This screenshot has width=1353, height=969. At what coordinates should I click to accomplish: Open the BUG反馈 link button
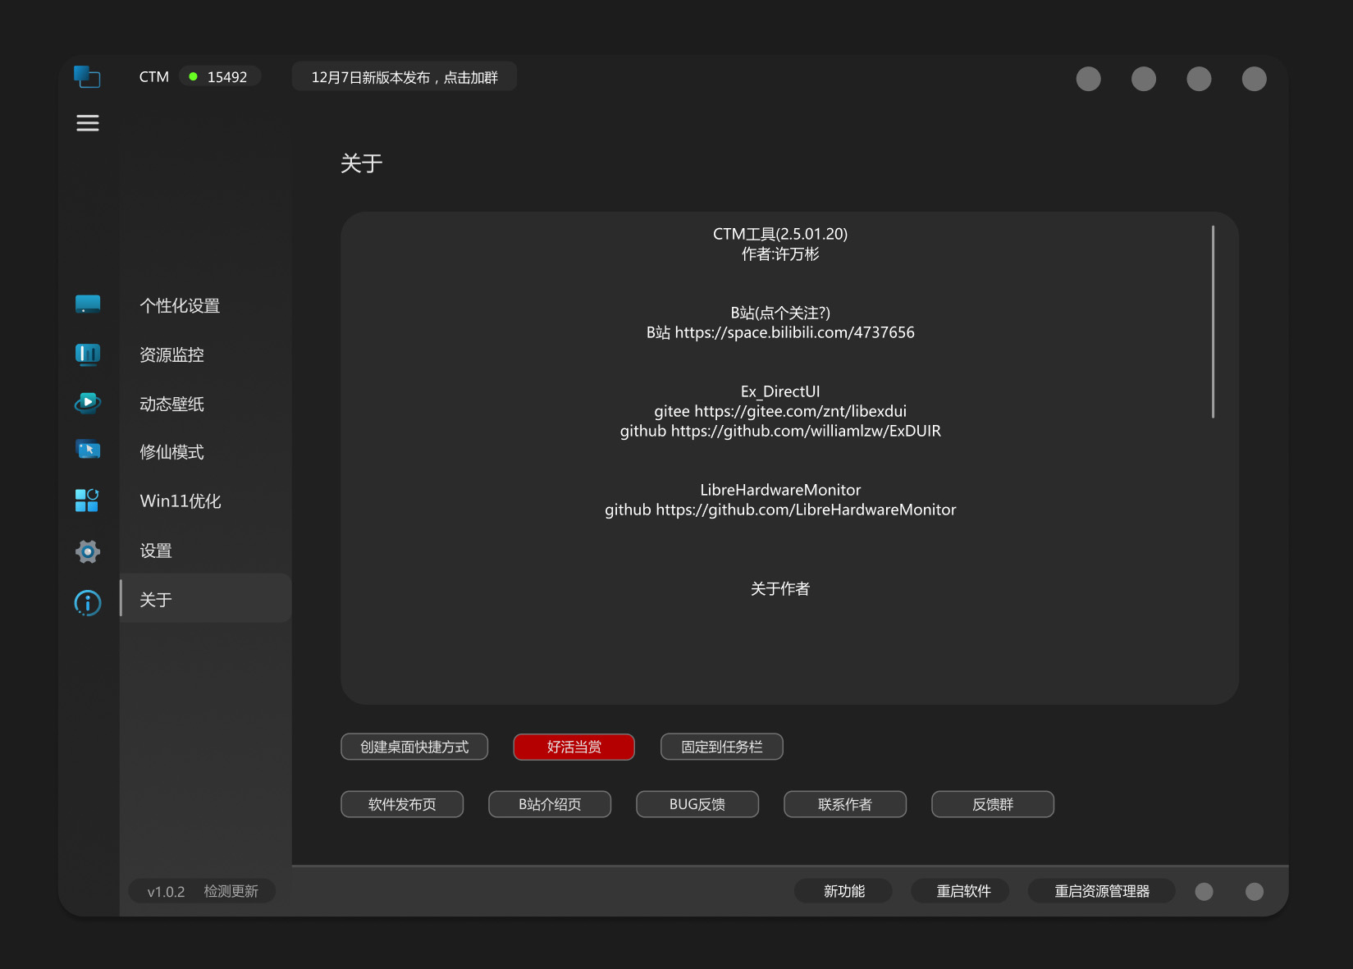point(697,804)
